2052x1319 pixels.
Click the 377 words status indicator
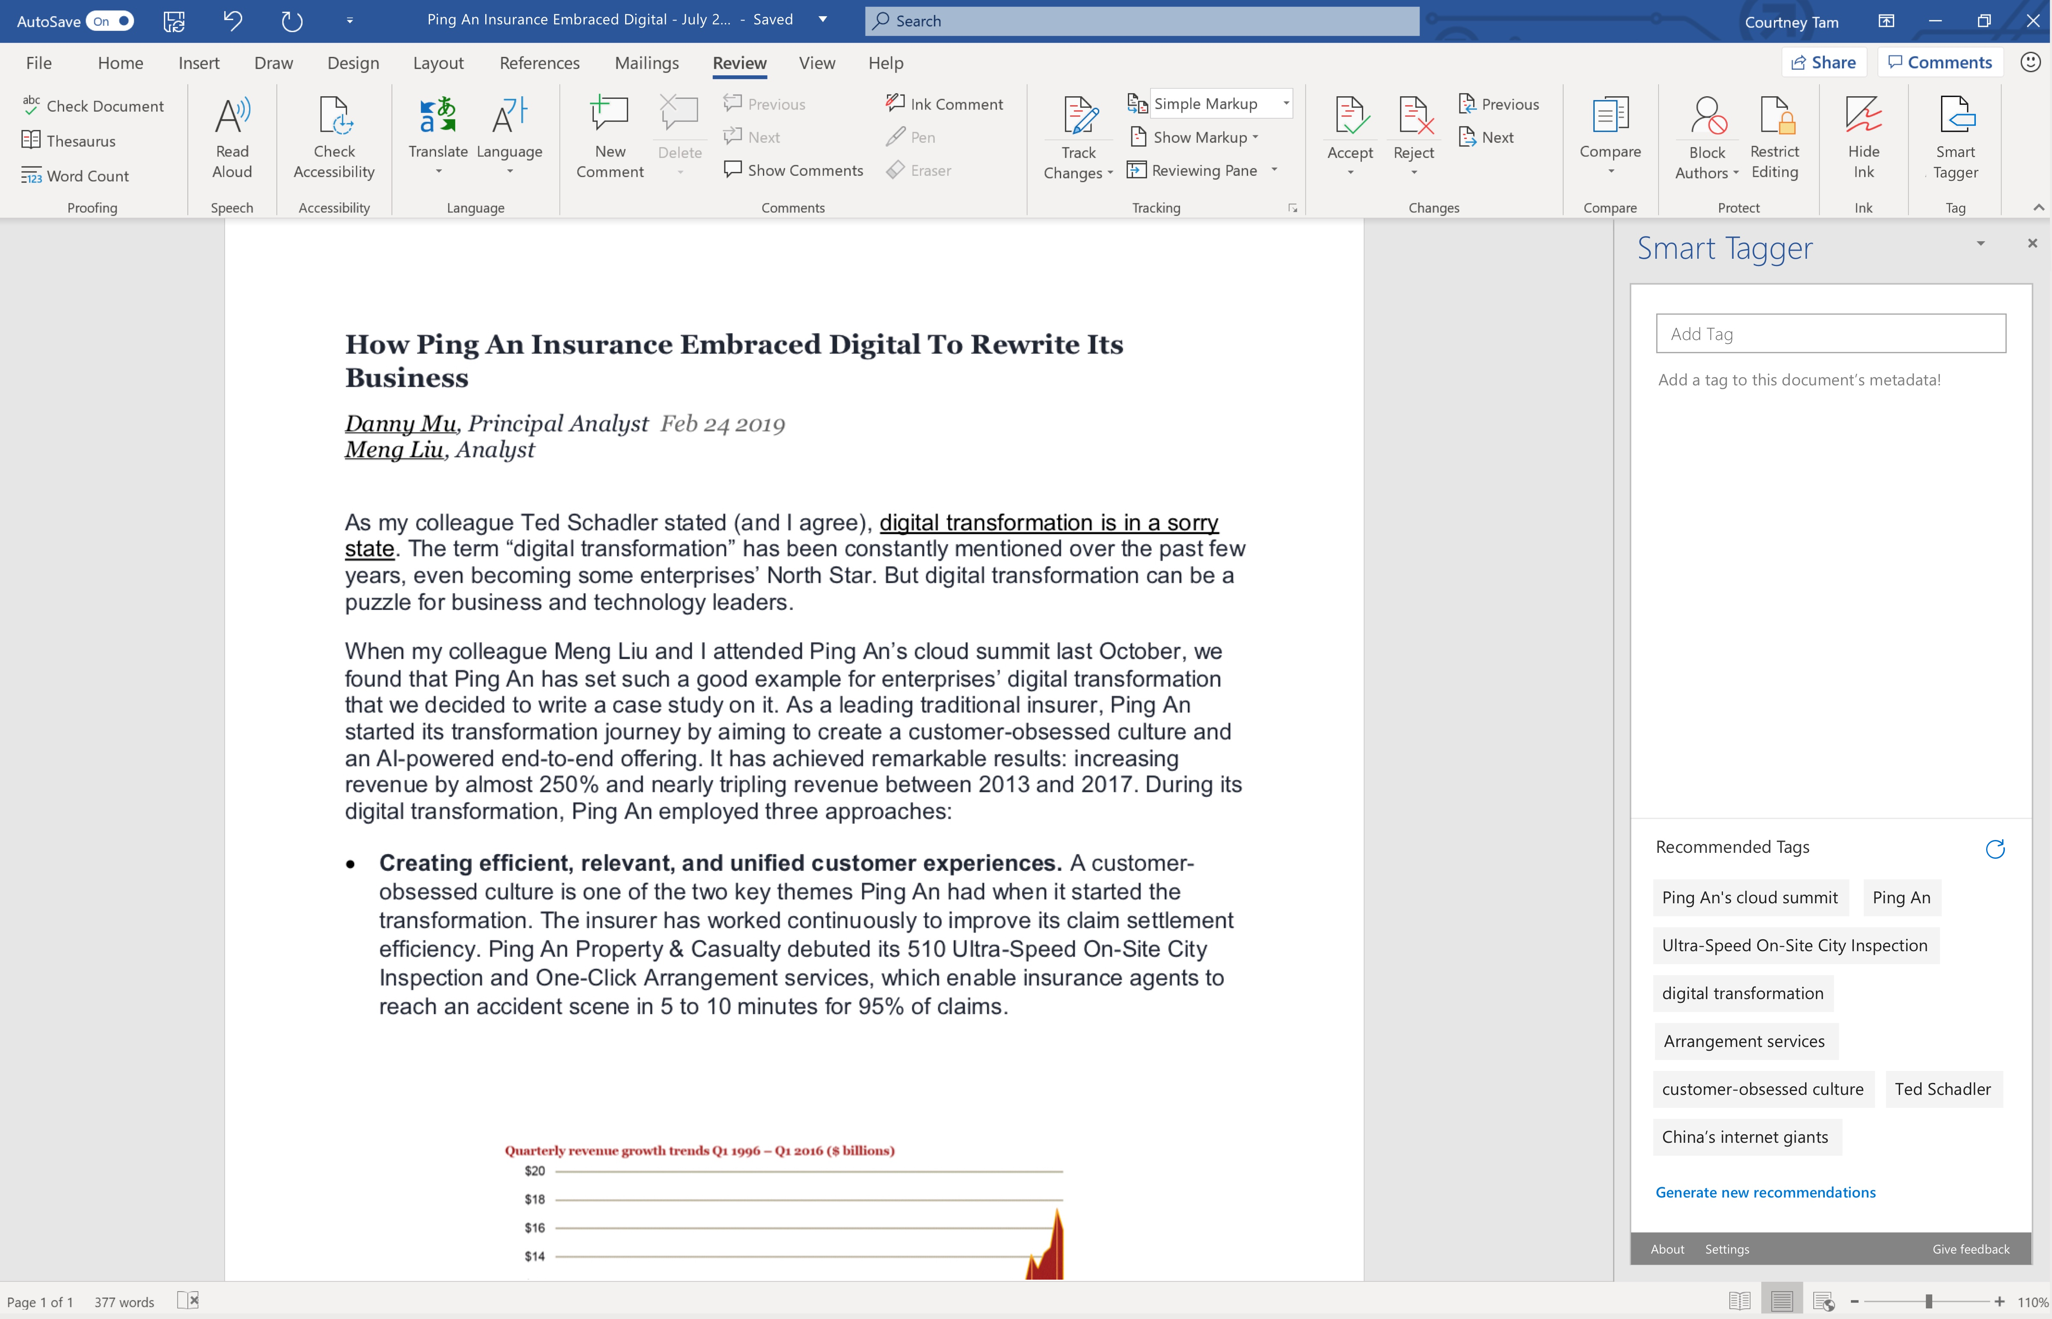coord(124,1302)
